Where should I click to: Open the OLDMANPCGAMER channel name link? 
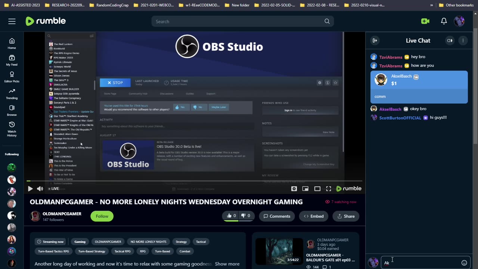pyautogui.click(x=62, y=214)
